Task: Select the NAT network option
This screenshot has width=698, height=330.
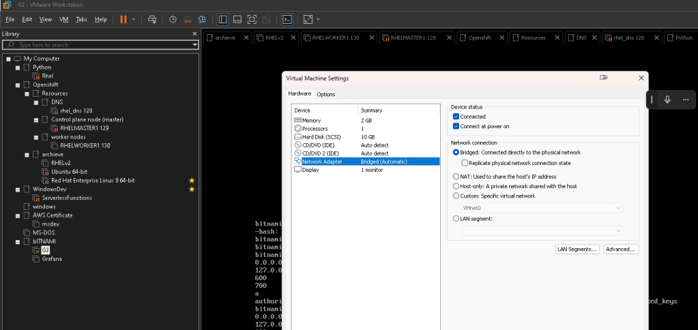Action: tap(456, 177)
